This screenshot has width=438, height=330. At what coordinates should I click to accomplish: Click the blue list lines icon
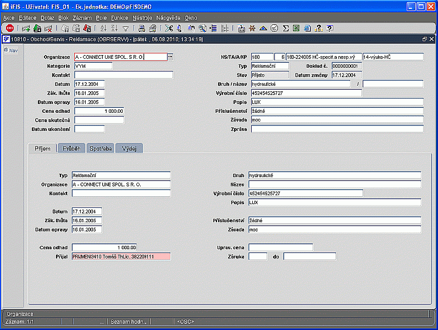[x=213, y=28]
